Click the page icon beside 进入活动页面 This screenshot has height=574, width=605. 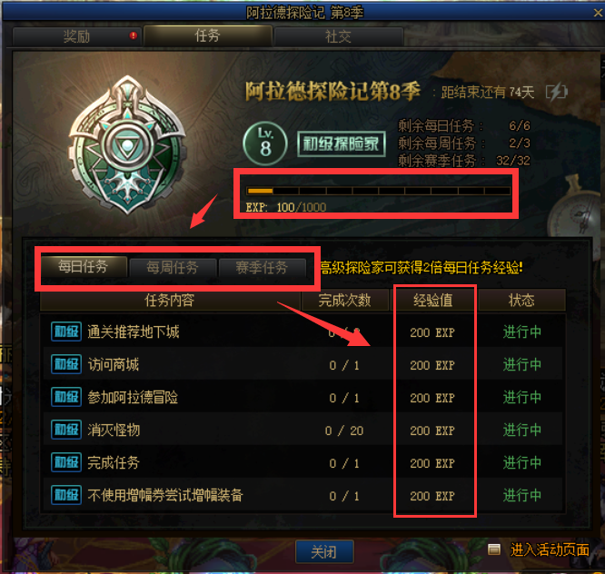point(494,549)
